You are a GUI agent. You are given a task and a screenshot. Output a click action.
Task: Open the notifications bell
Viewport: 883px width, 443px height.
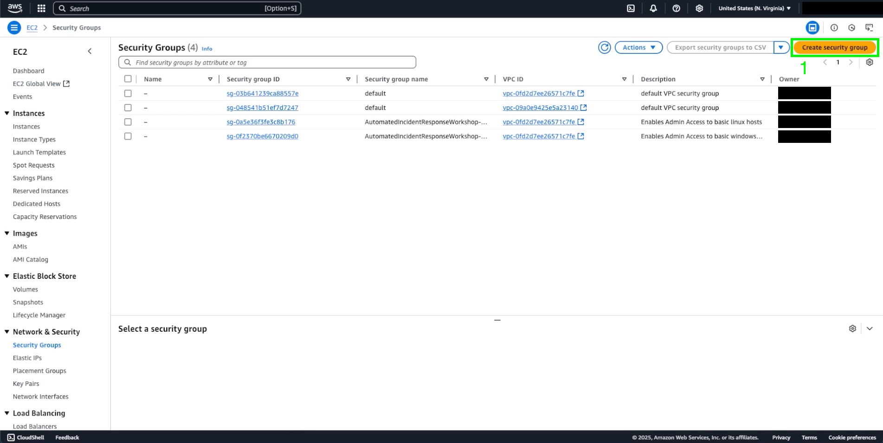(653, 8)
